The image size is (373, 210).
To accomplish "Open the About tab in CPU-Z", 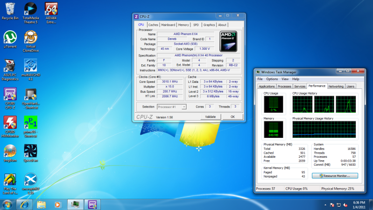I will pyautogui.click(x=222, y=25).
